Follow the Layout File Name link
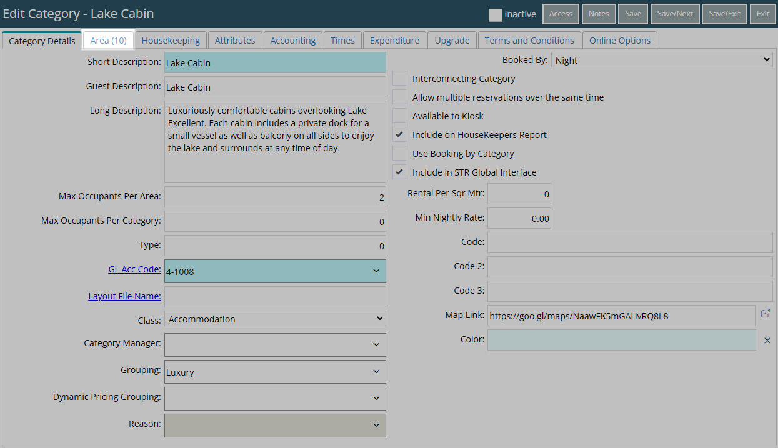This screenshot has height=448, width=778. point(125,296)
